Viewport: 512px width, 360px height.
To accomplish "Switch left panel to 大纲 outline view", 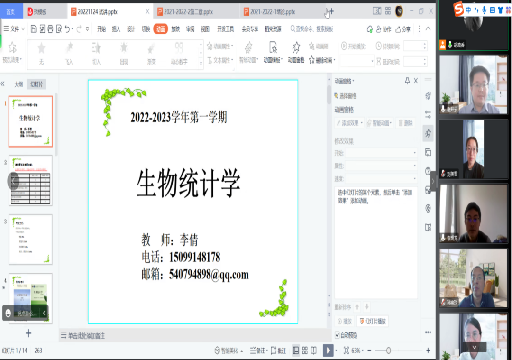I will tap(18, 84).
